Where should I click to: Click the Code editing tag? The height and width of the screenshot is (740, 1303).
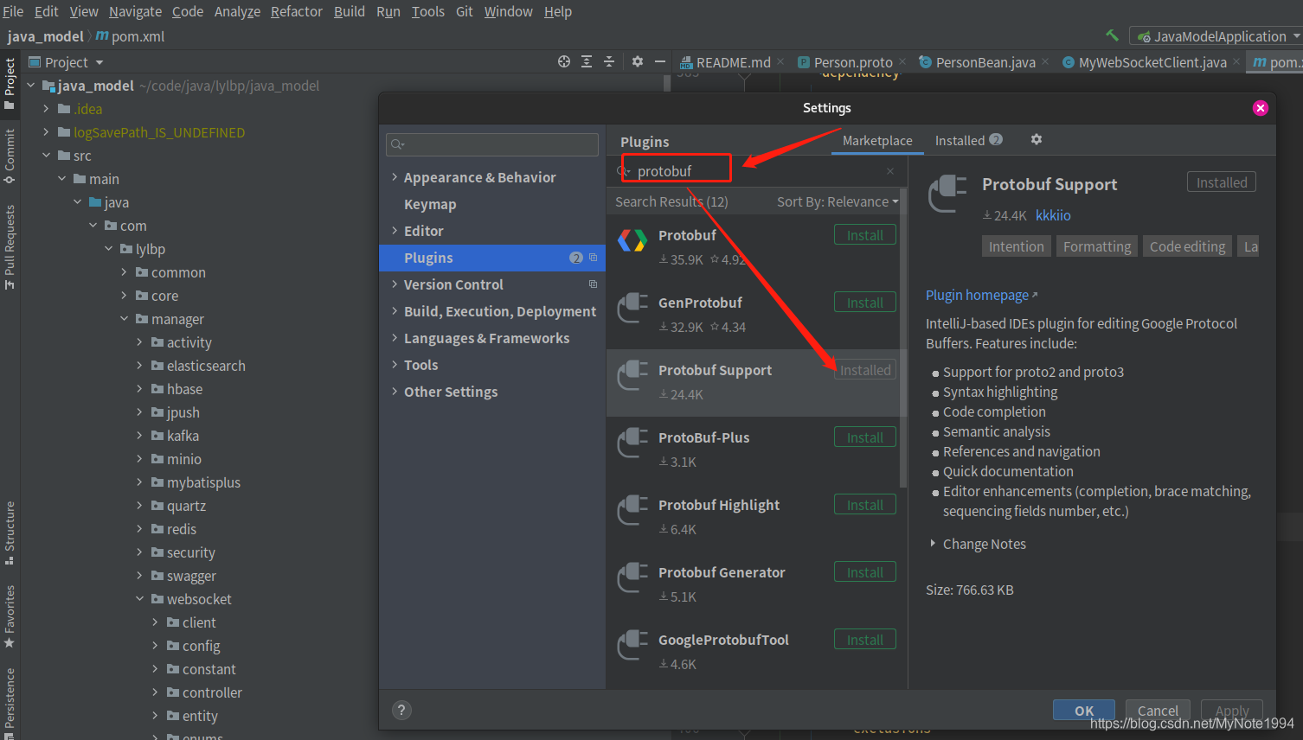click(1187, 246)
